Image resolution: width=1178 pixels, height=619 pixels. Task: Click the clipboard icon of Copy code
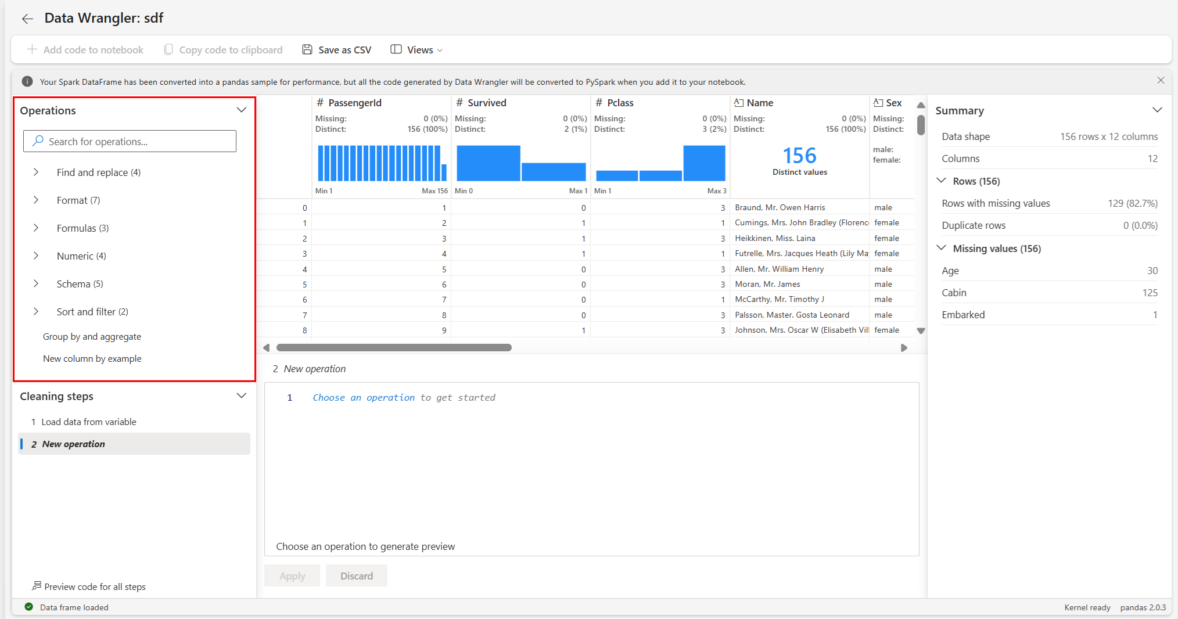pyautogui.click(x=168, y=49)
